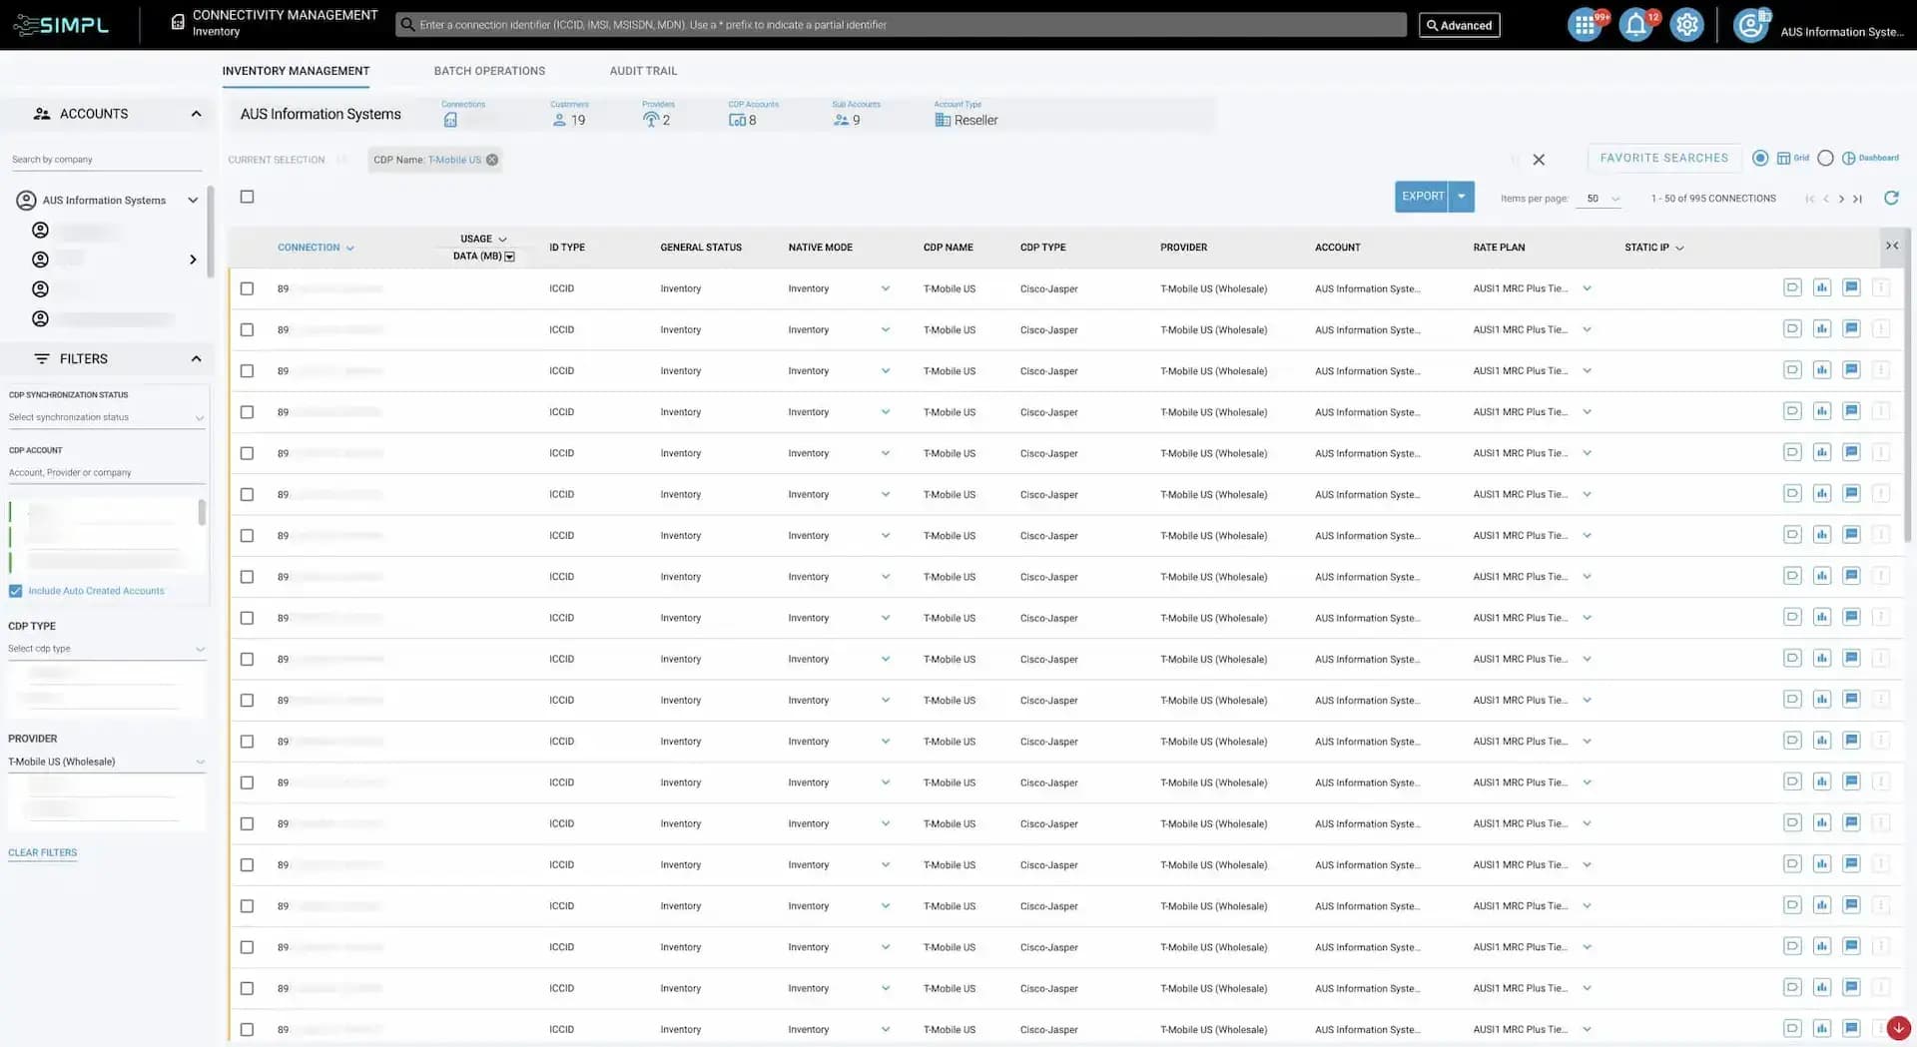Open the STATIC IP column dropdown
1917x1047 pixels.
pos(1679,248)
